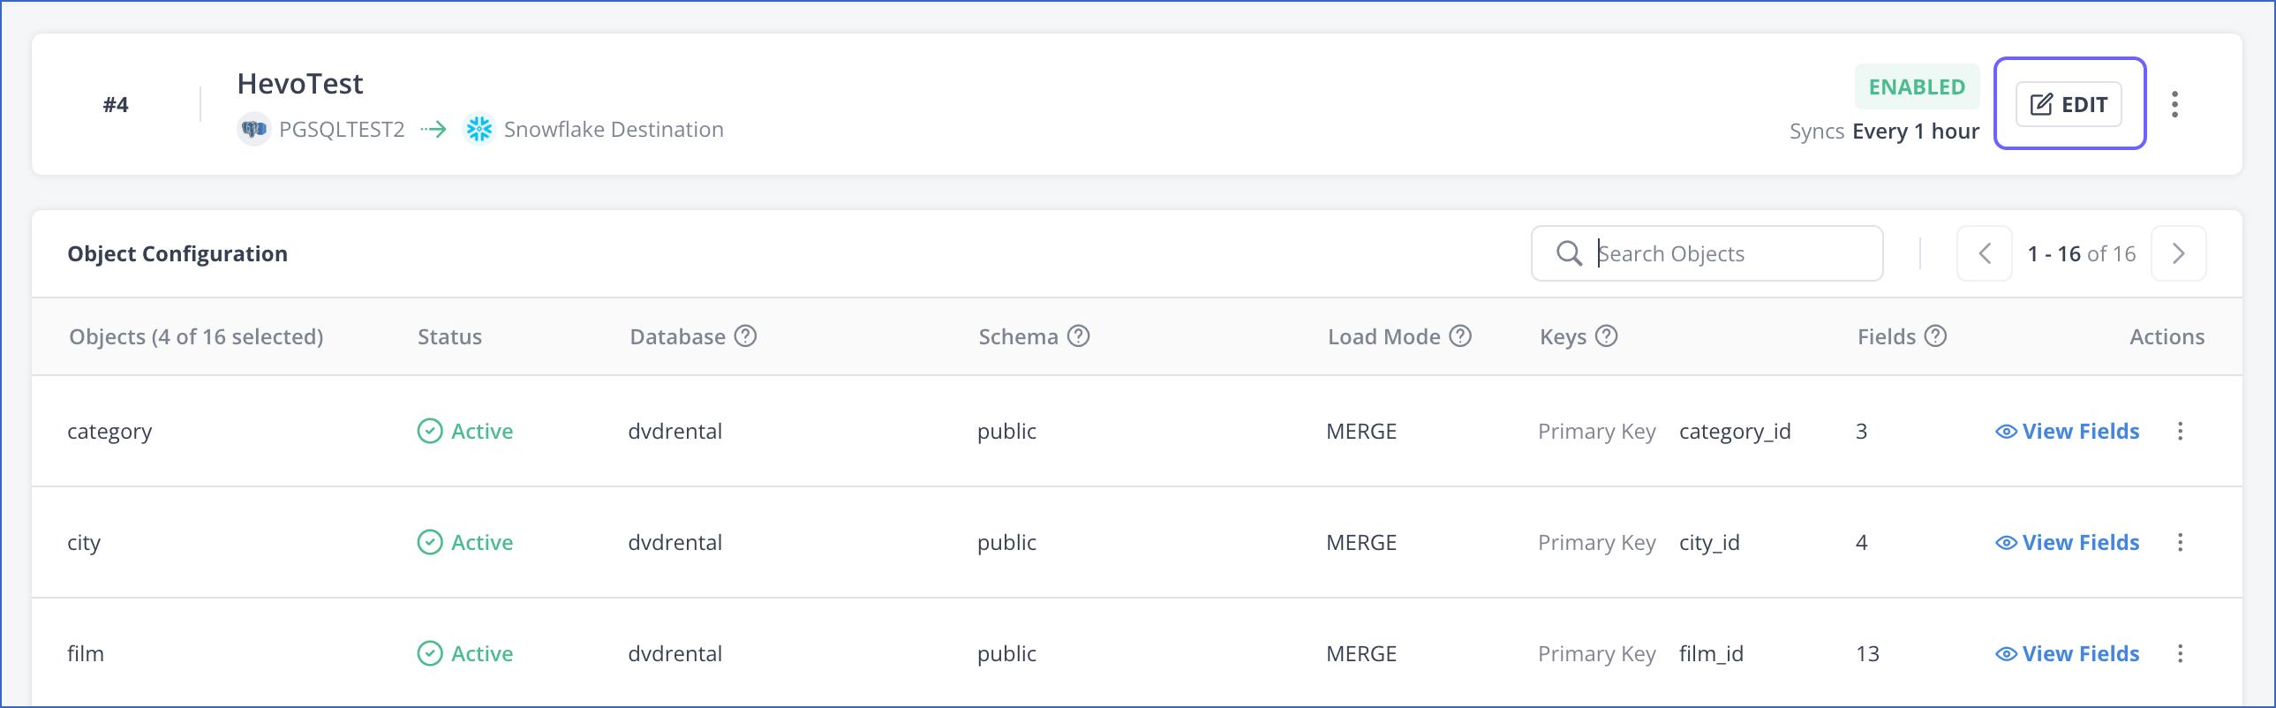View fields for the category object
The image size is (2276, 708).
click(2068, 432)
